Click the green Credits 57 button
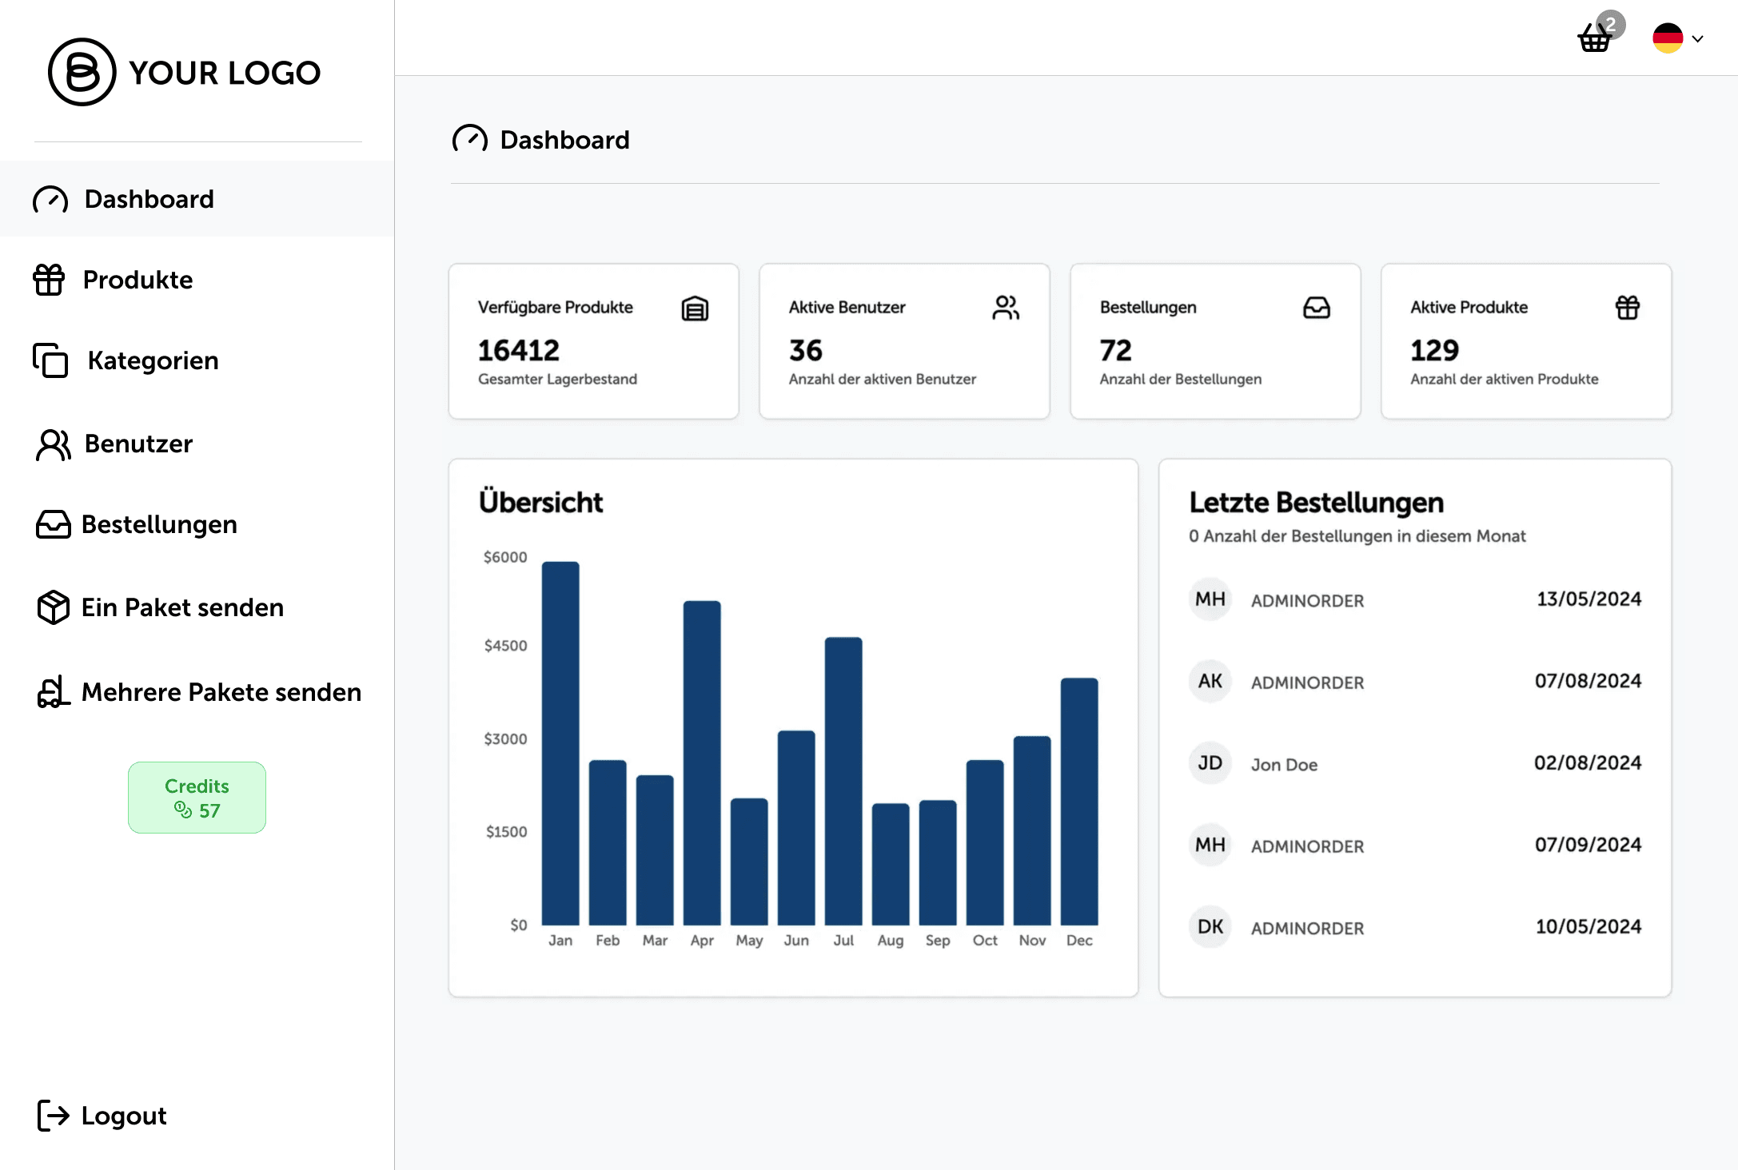The width and height of the screenshot is (1738, 1170). 197,798
